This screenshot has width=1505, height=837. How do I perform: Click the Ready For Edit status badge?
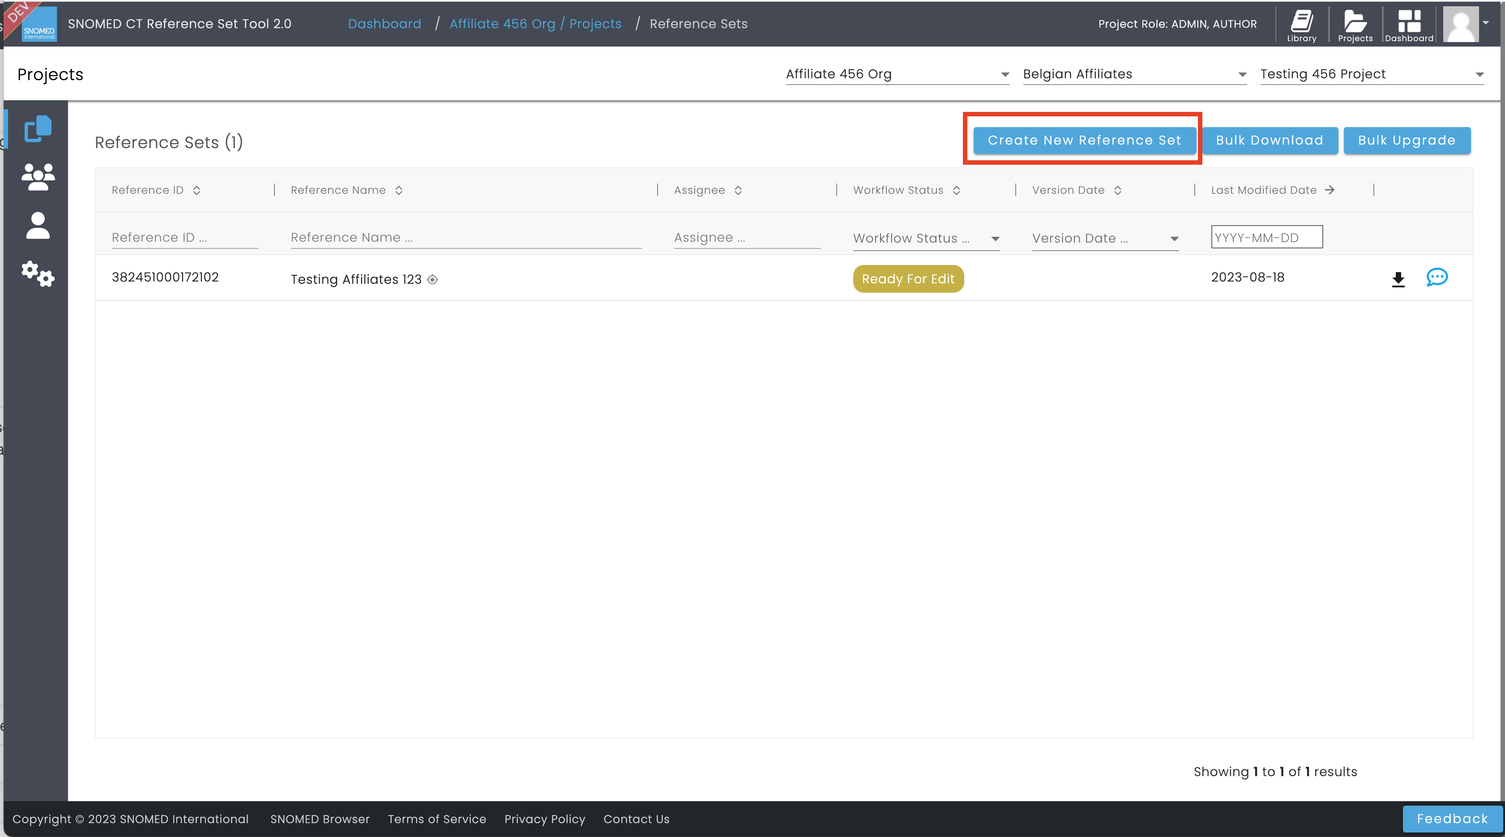(x=908, y=279)
